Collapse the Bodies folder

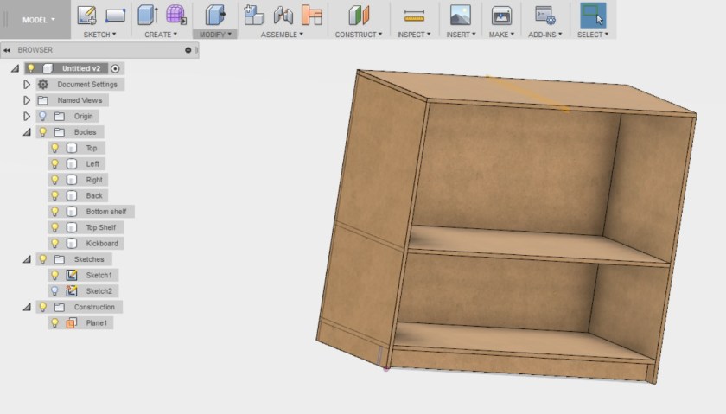coord(27,132)
